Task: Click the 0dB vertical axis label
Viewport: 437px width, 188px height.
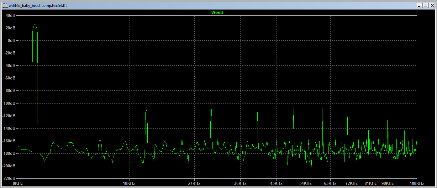Action: [12, 40]
